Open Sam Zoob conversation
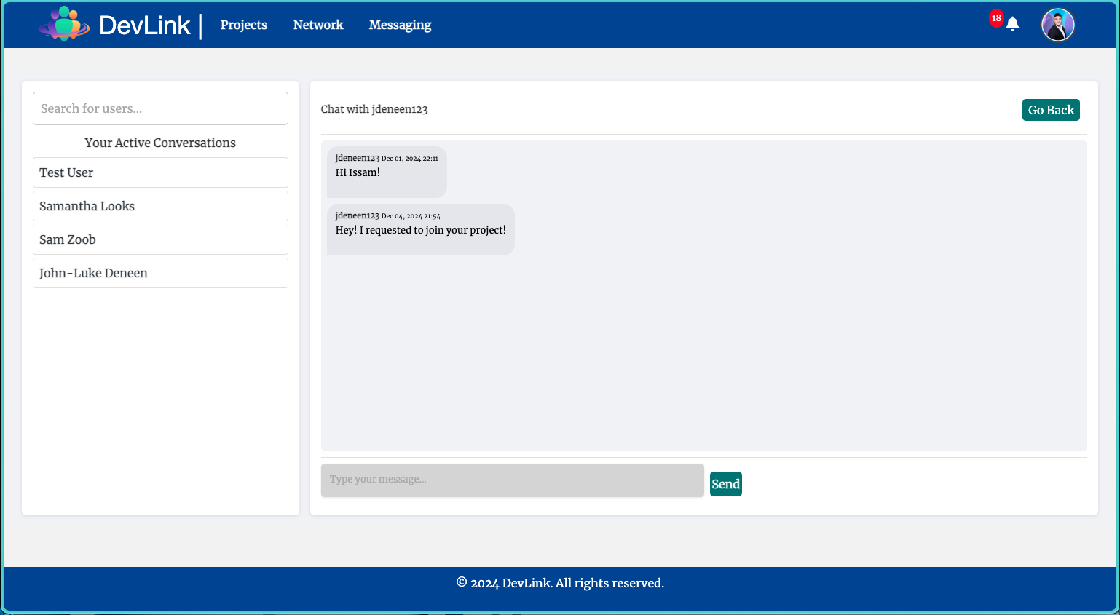Image resolution: width=1120 pixels, height=615 pixels. click(x=160, y=239)
